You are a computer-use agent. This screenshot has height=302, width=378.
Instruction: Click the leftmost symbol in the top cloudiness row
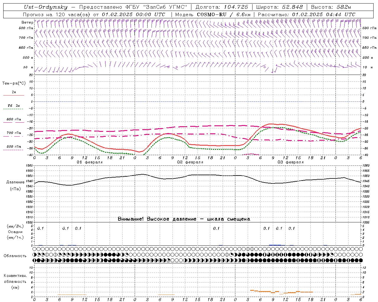(35, 249)
